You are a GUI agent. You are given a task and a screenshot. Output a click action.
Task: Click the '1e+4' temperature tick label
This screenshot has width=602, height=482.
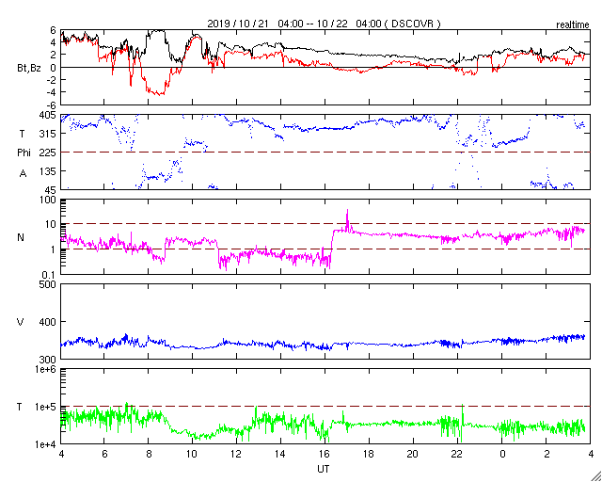coord(46,444)
